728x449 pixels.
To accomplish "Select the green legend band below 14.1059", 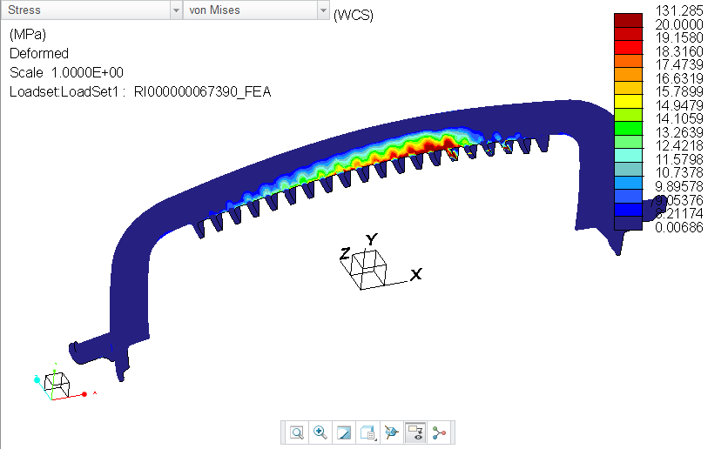I will coord(628,129).
